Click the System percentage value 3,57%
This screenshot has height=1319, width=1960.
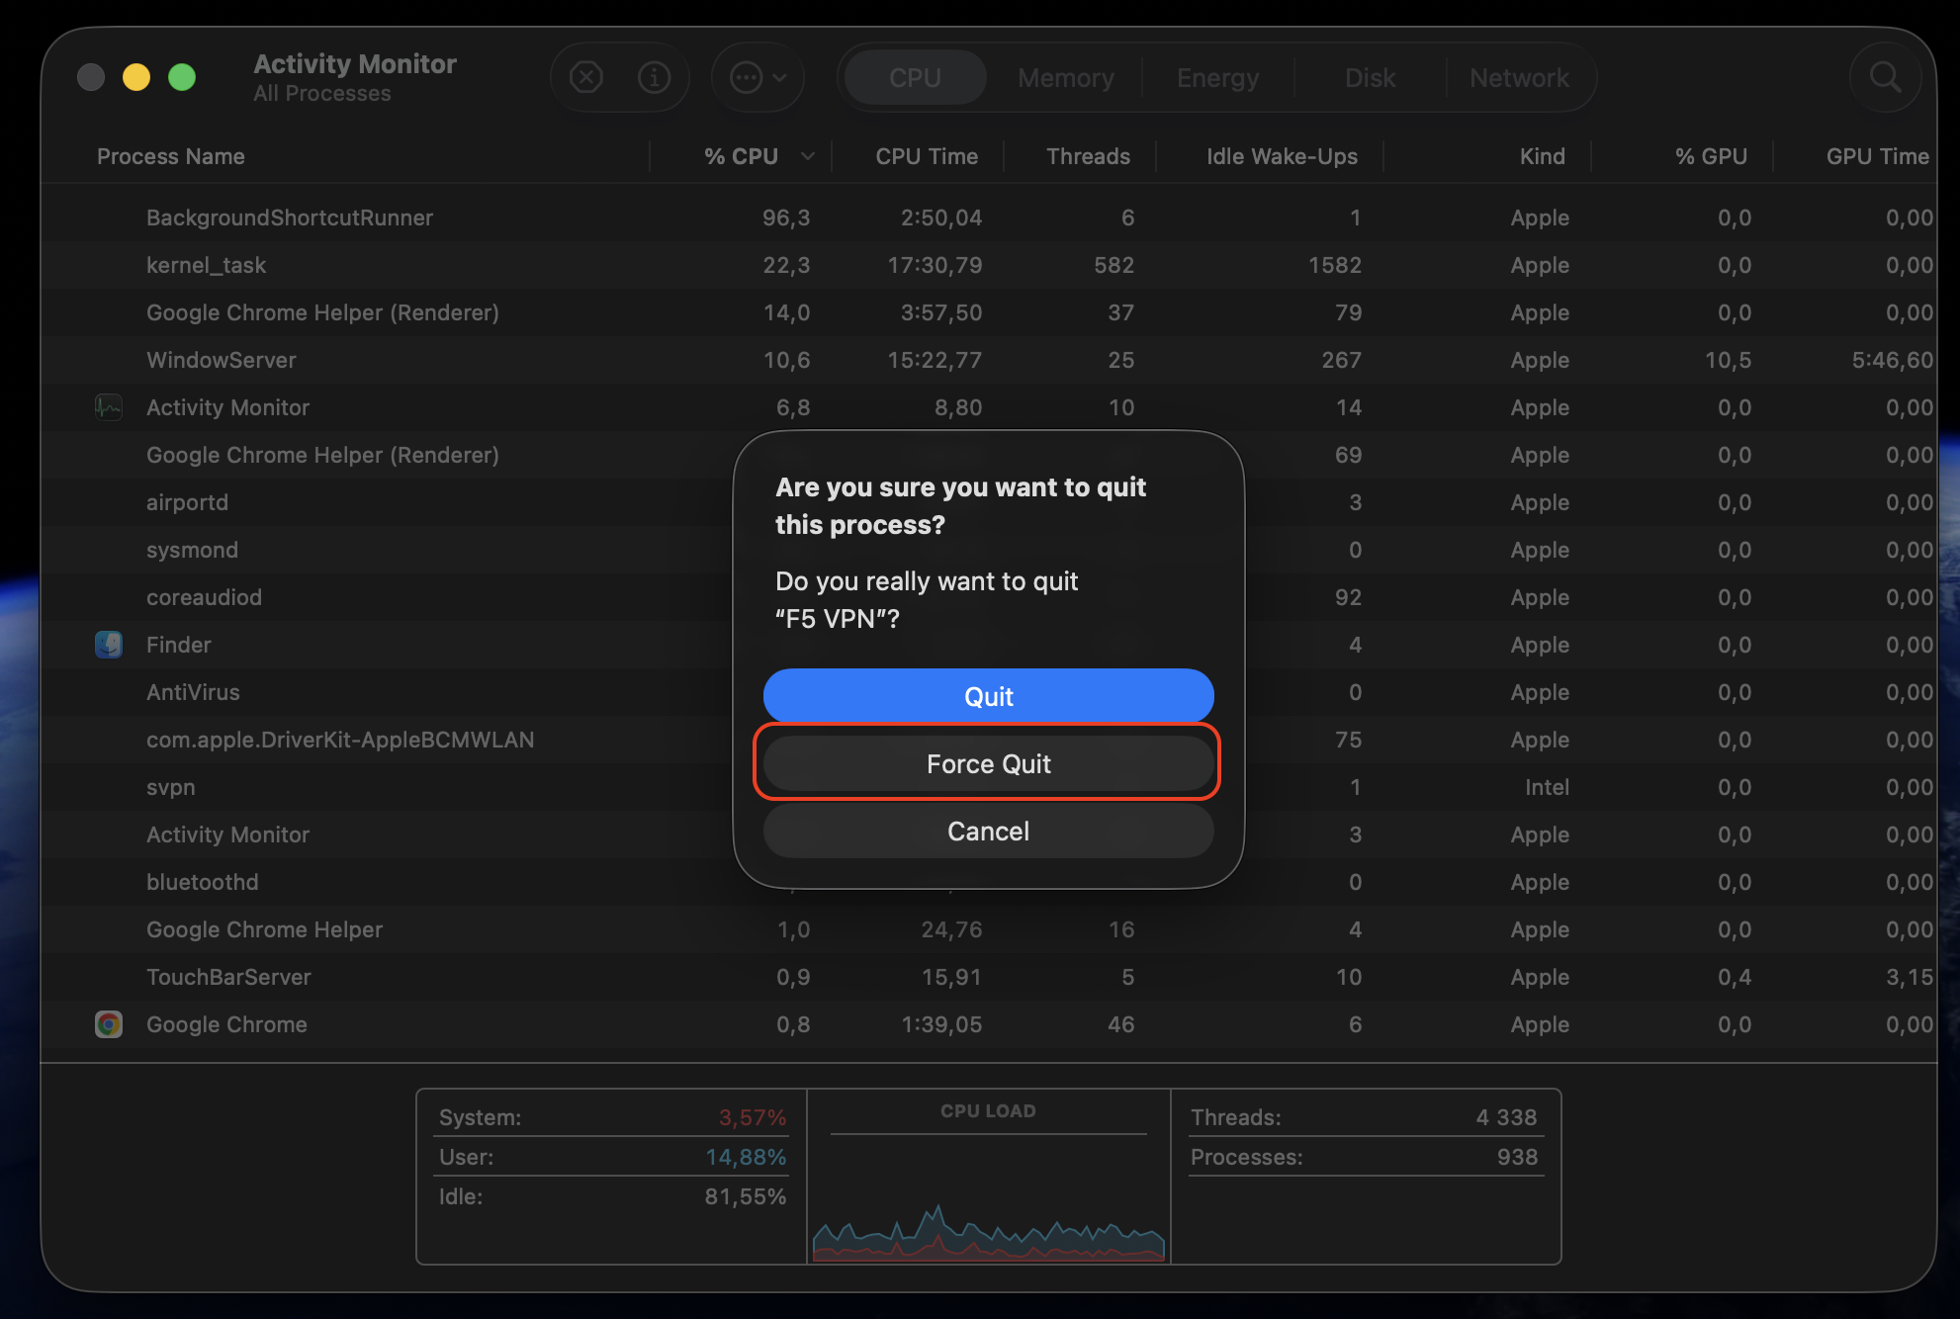752,1117
